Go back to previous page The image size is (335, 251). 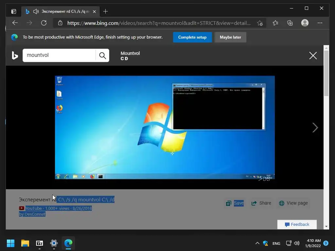tap(15, 23)
